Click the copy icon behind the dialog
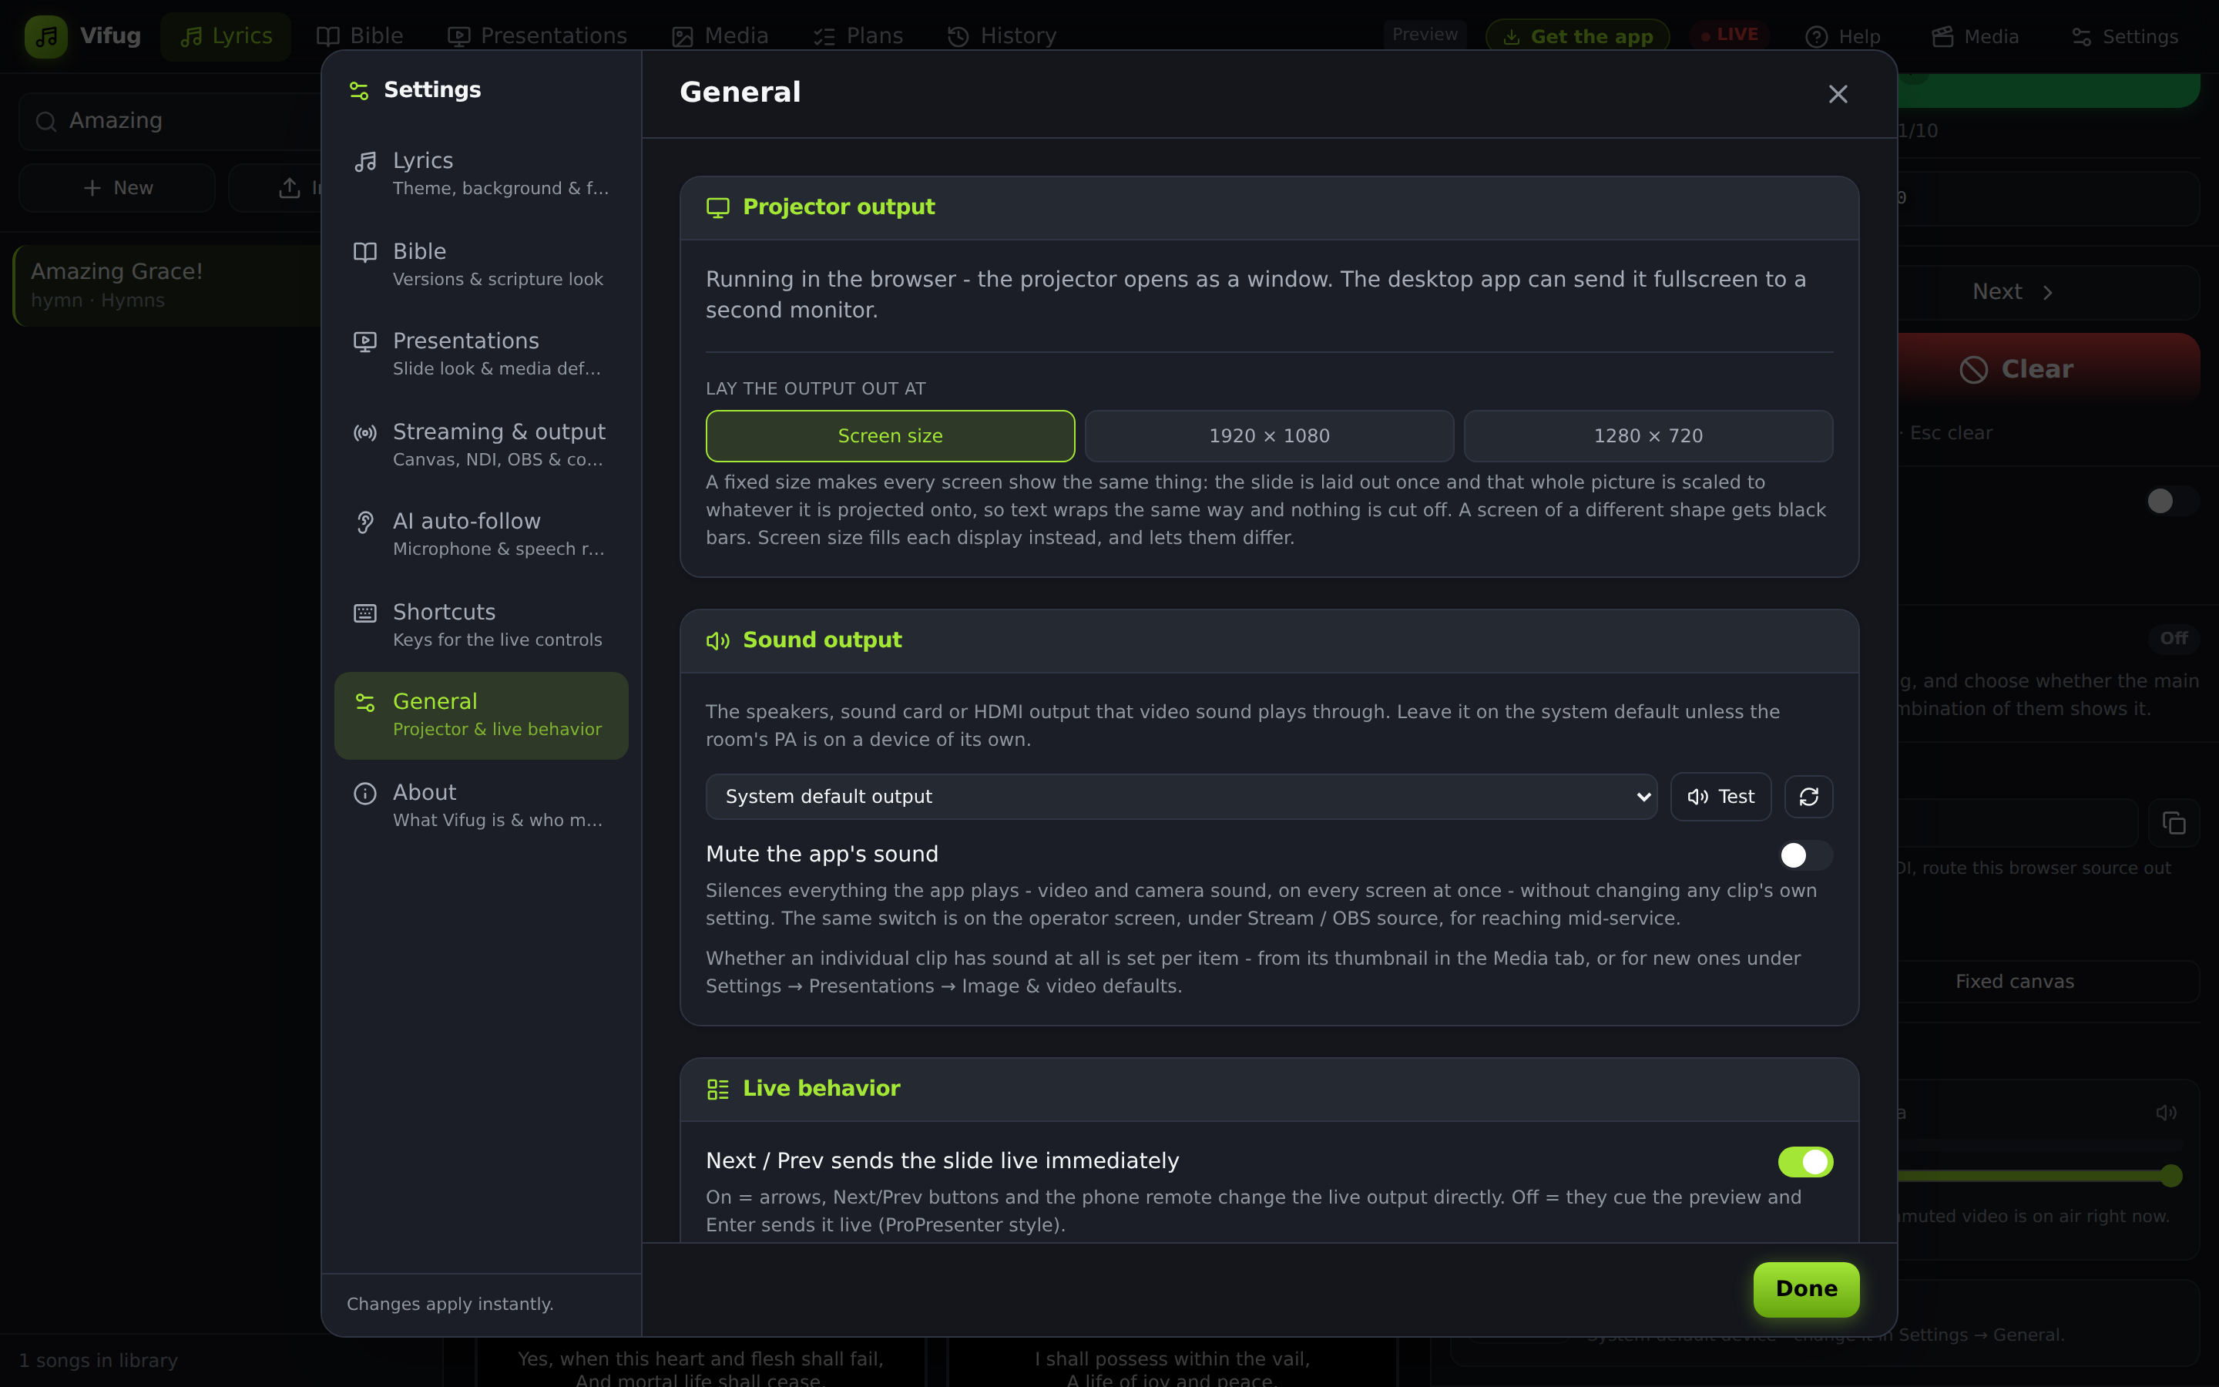 pos(2174,823)
